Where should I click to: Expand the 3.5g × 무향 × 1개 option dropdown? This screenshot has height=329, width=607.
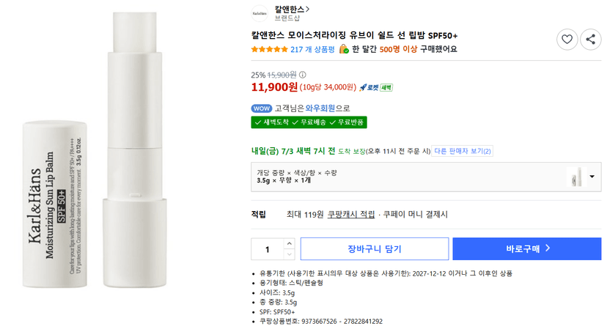click(426, 177)
